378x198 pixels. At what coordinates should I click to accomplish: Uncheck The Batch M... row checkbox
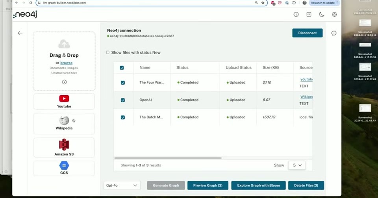coord(123,117)
